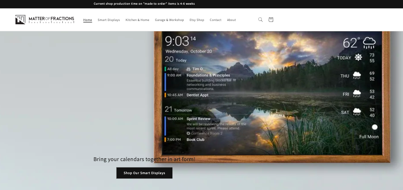Image resolution: width=403 pixels, height=190 pixels.
Task: Select Garage & Workshop navigation link
Action: click(169, 20)
